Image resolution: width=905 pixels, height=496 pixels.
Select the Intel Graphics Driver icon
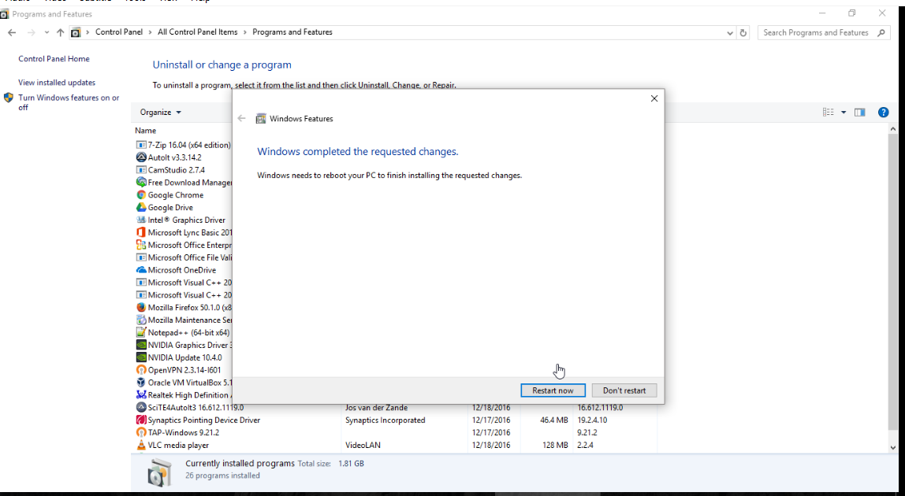click(x=141, y=220)
